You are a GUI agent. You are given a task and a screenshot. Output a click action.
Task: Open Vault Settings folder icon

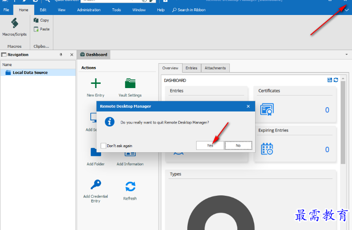click(130, 83)
